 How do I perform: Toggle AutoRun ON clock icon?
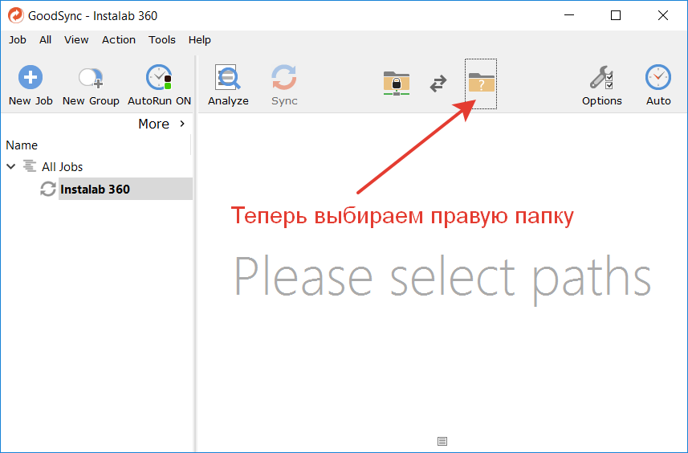click(159, 78)
